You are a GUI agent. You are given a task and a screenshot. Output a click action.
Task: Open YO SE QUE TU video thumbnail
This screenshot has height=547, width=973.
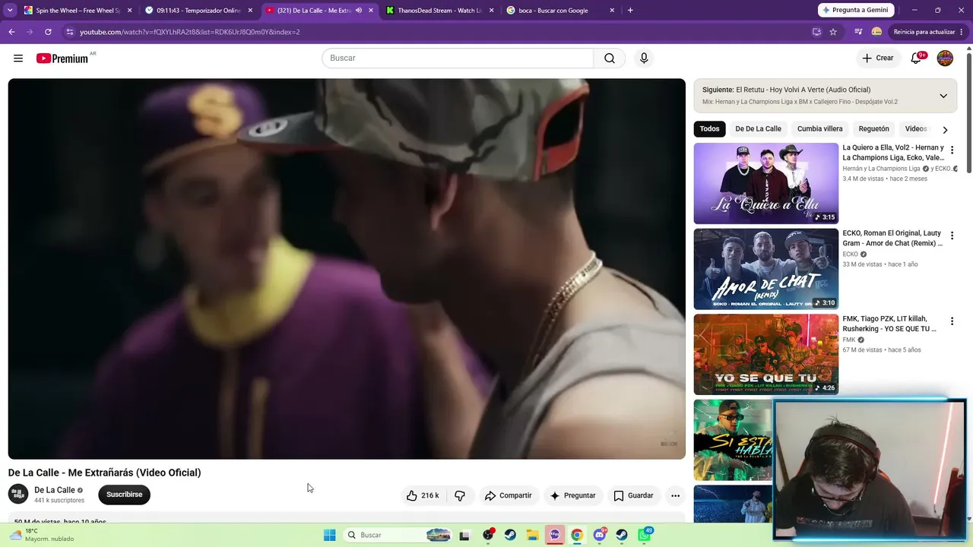coord(765,355)
